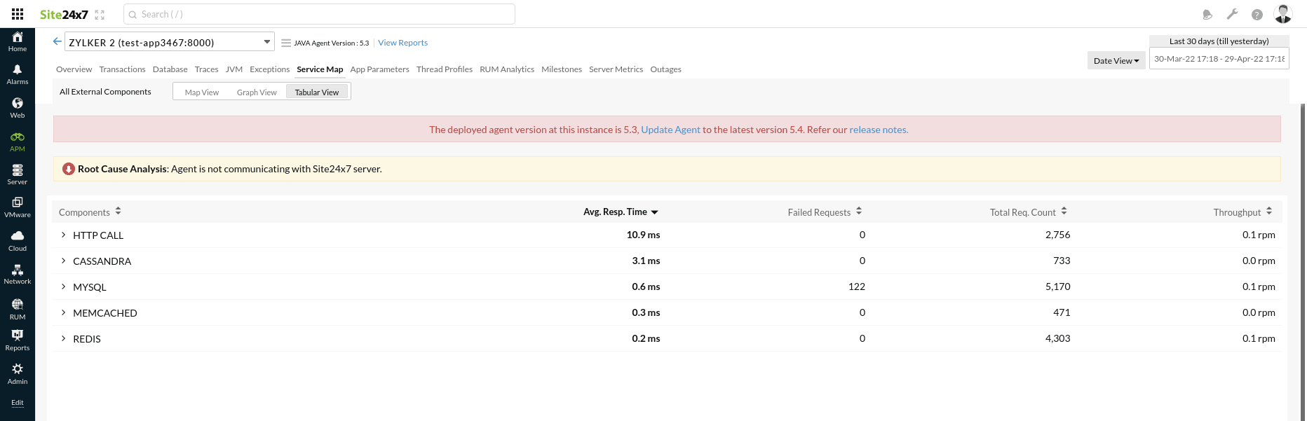Open the Date View dropdown
Viewport: 1307px width, 421px height.
click(1116, 61)
